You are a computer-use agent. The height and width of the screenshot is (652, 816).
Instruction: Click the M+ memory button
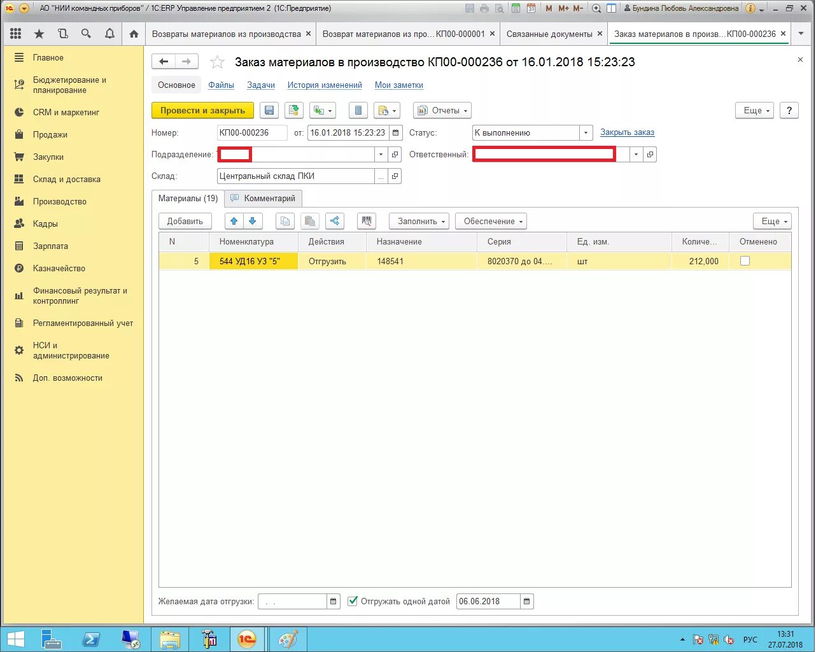[563, 8]
